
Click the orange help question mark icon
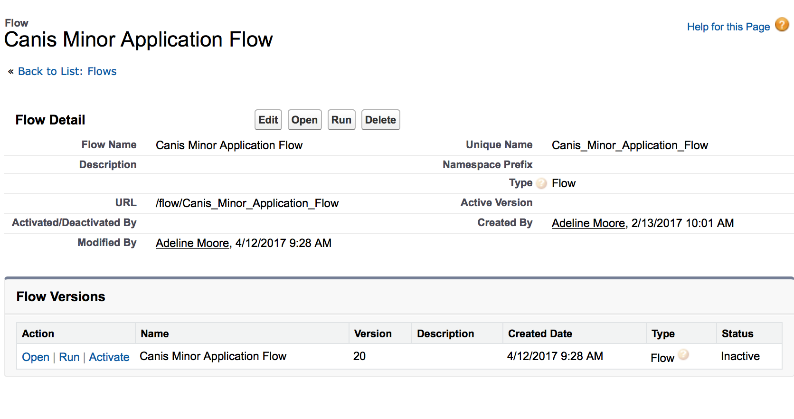782,24
